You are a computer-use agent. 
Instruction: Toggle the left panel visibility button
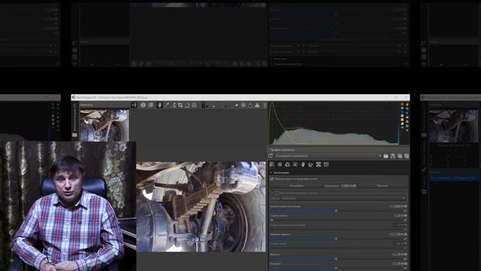(x=134, y=105)
